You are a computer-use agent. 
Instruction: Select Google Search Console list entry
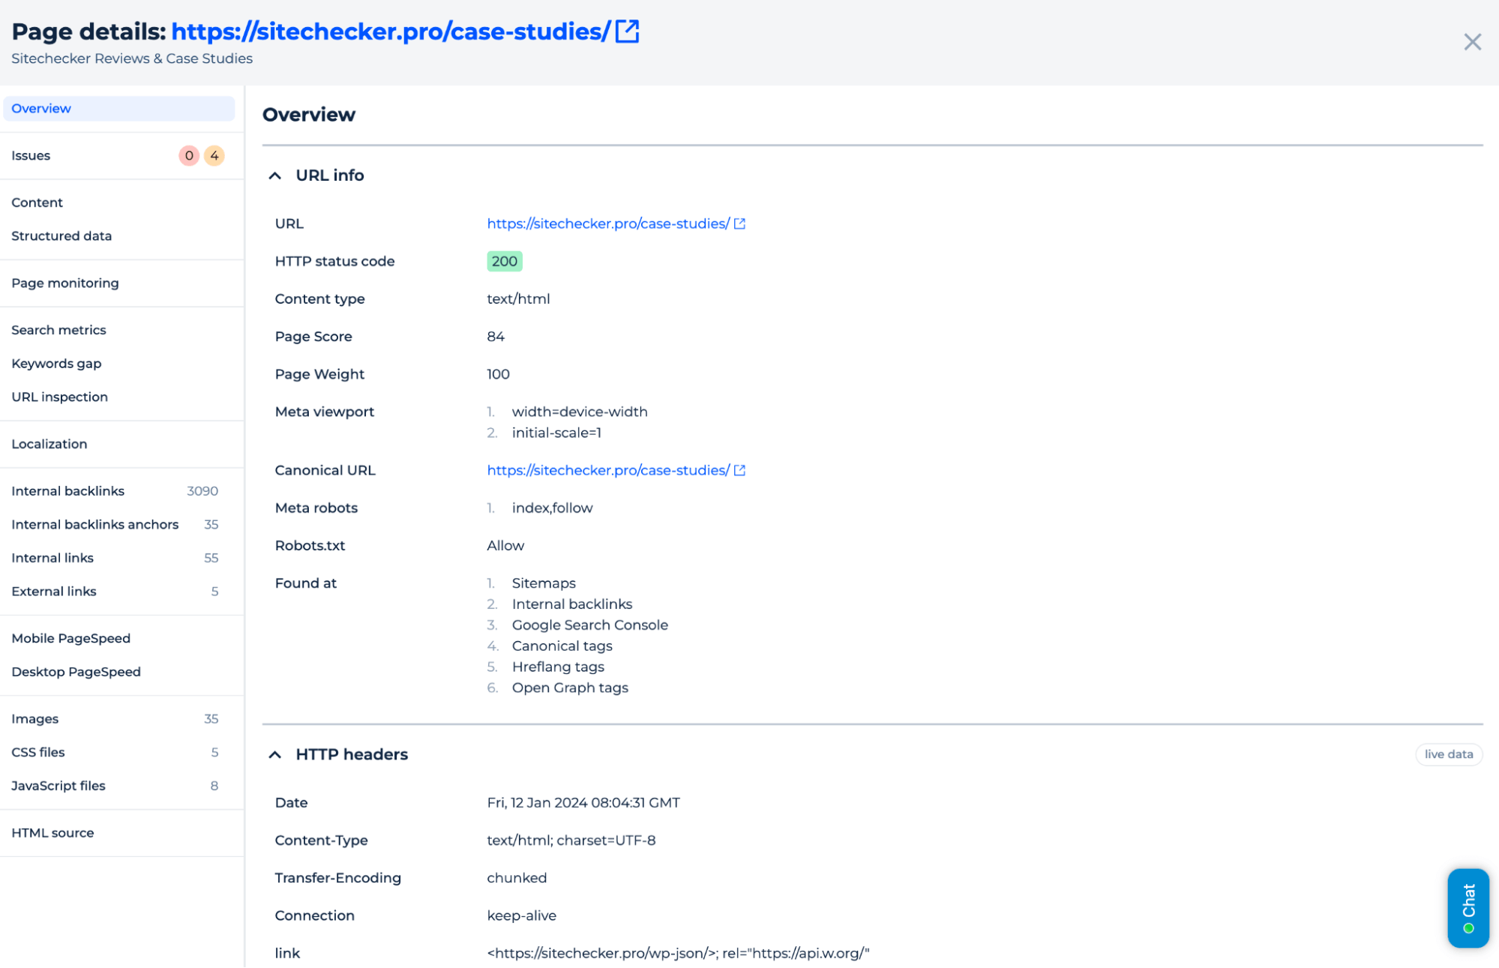(x=589, y=625)
